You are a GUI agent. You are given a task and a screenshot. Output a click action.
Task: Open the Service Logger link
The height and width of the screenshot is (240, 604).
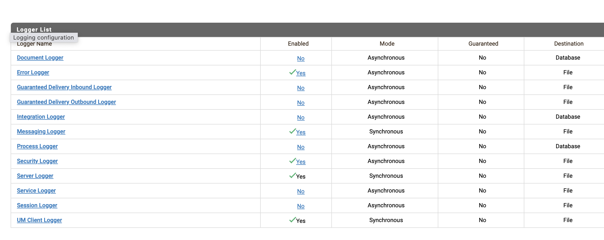(x=36, y=190)
